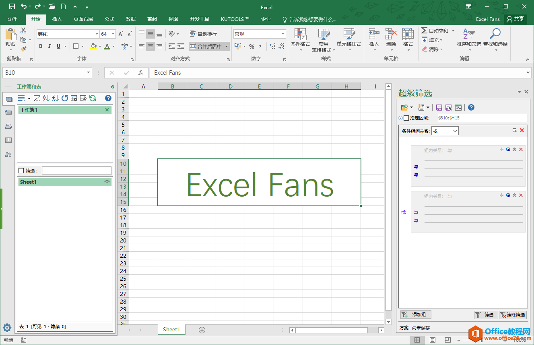Click the Select All corner of the grid
Screen dimensions: 534x345
[x=123, y=86]
